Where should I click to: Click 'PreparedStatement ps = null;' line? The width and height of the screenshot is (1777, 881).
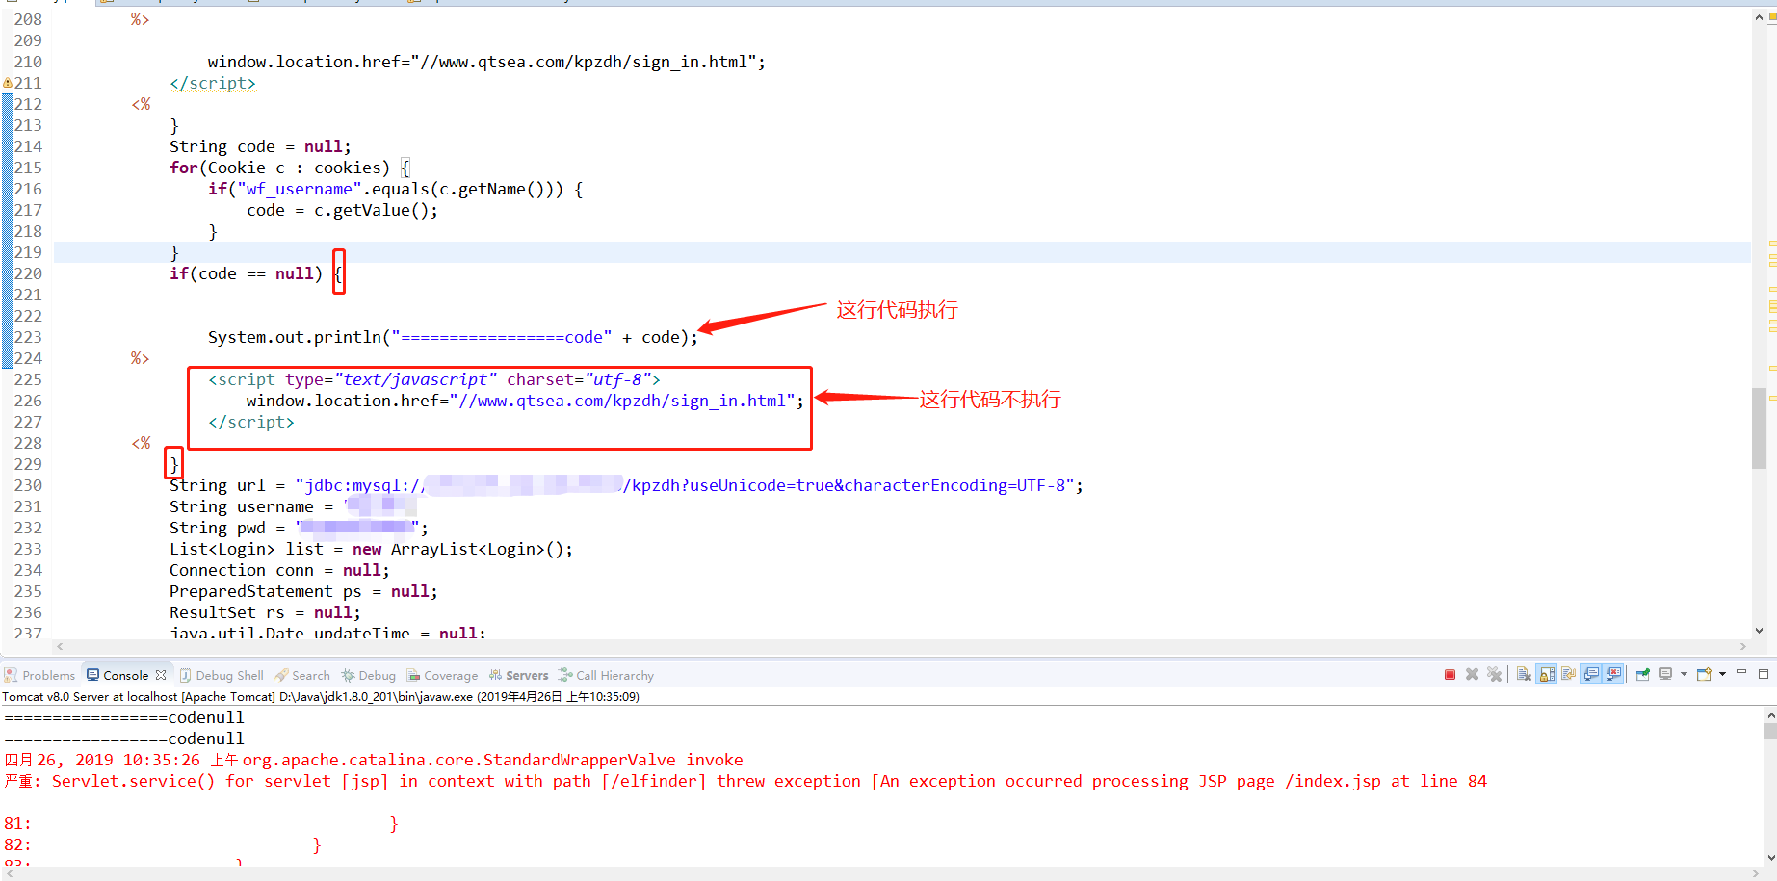tap(303, 591)
